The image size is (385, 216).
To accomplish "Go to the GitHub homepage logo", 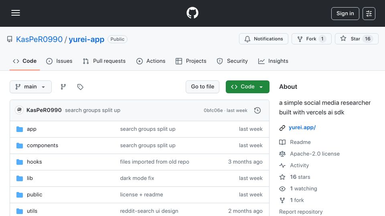I will [x=192, y=13].
